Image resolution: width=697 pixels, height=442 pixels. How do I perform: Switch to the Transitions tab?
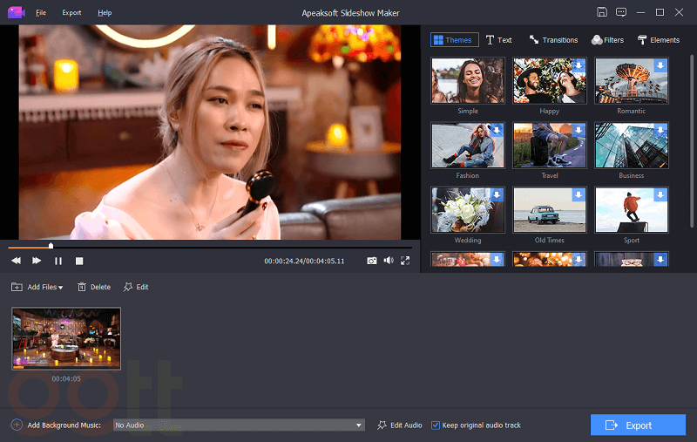tap(553, 40)
